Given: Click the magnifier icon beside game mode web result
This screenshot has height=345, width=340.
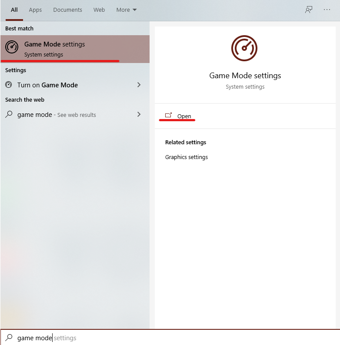Looking at the screenshot, I should point(9,114).
